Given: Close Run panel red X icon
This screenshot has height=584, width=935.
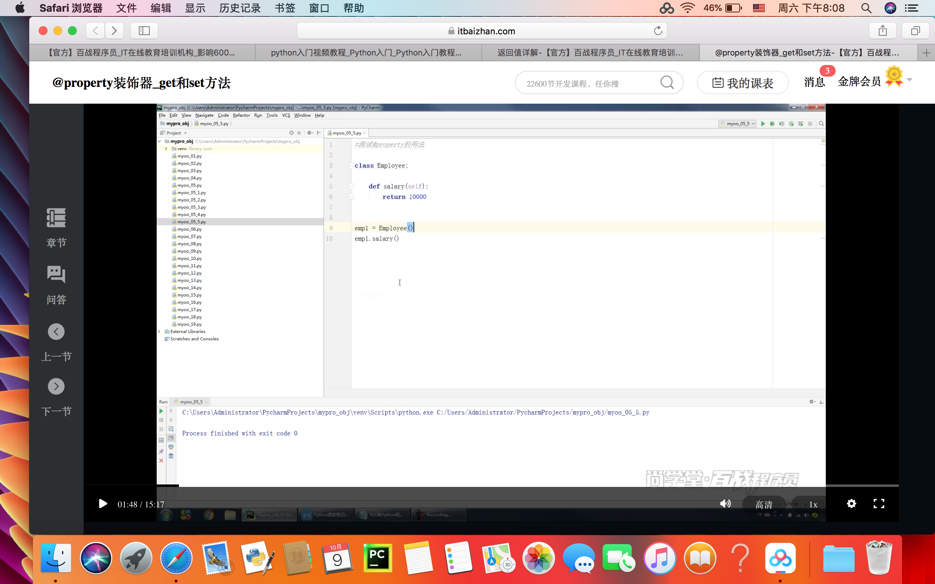Looking at the screenshot, I should click(161, 460).
